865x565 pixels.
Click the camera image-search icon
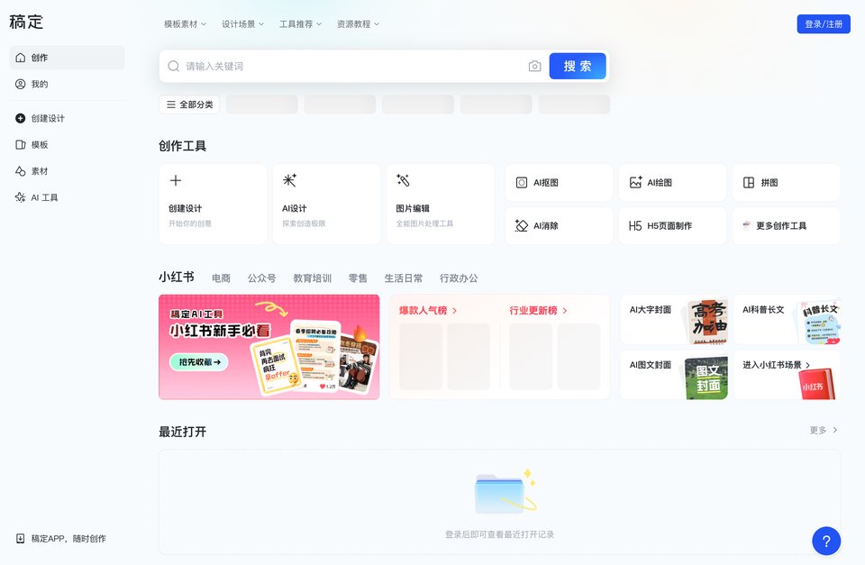coord(534,66)
